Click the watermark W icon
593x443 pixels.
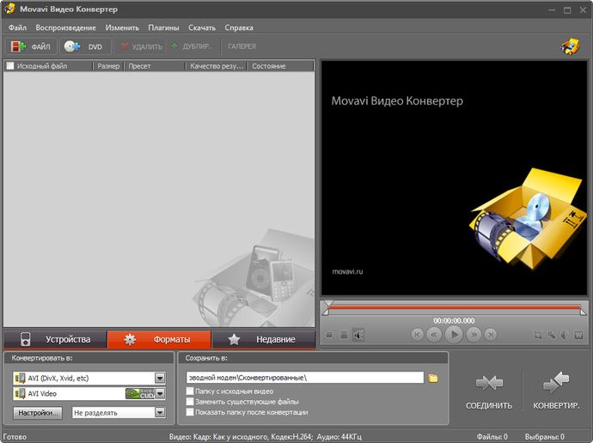pos(578,335)
